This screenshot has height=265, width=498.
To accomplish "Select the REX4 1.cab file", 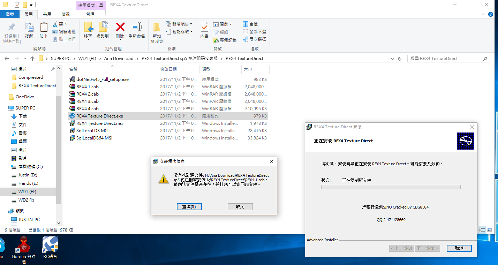I will point(88,87).
